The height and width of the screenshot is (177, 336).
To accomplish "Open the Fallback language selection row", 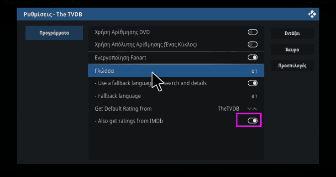I will [176, 96].
